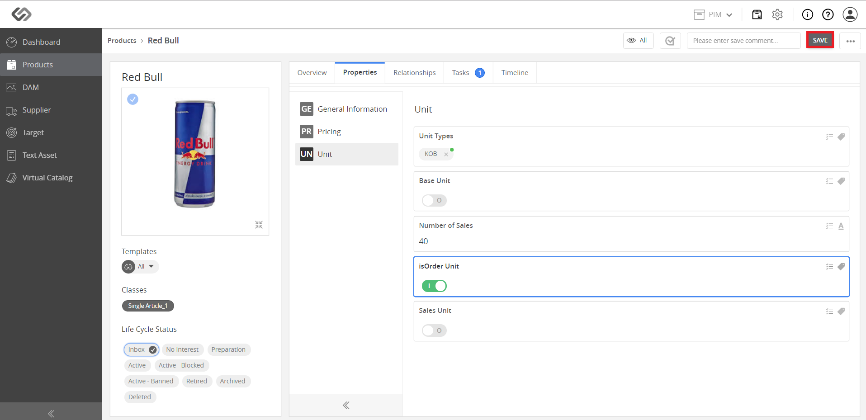
Task: Select the Unit property group
Action: point(347,154)
